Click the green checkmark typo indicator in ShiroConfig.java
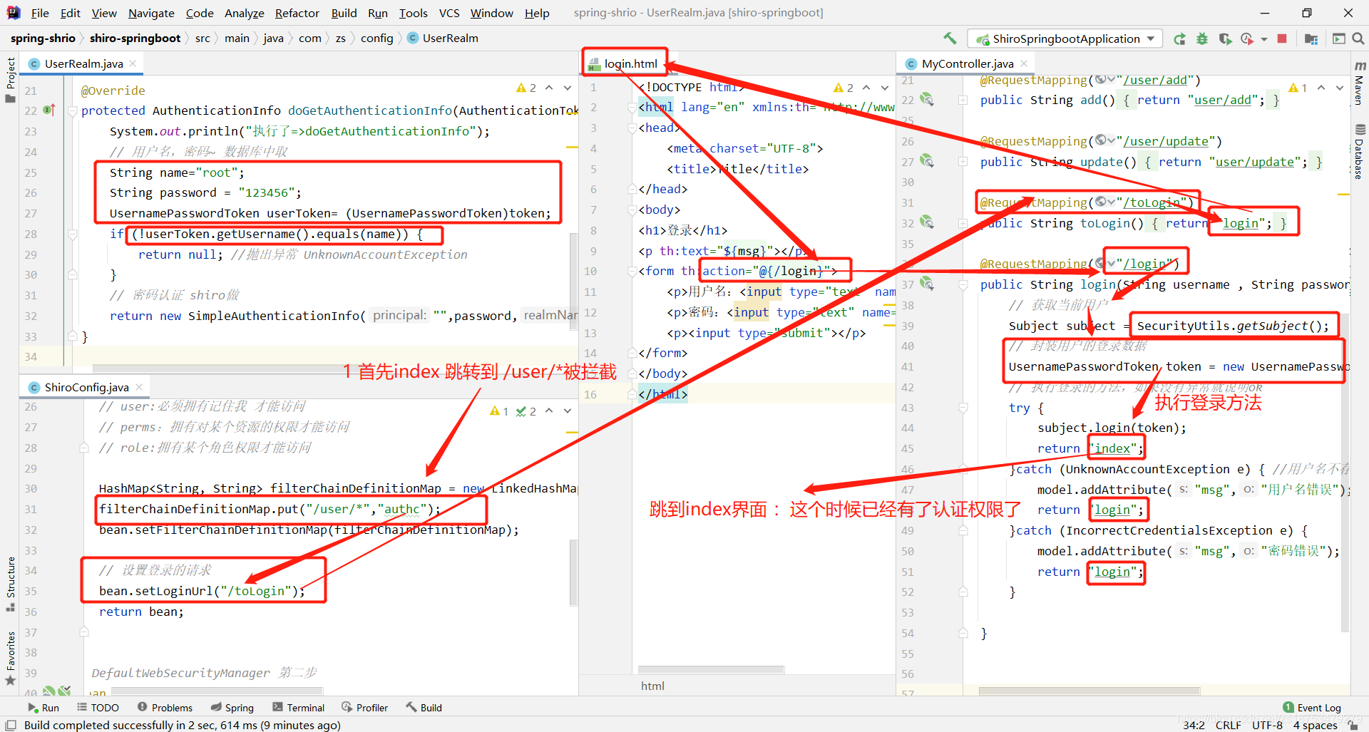 coord(521,411)
